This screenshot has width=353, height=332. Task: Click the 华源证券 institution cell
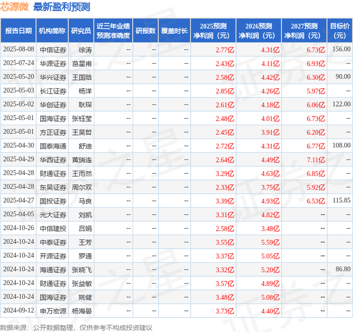click(x=53, y=64)
